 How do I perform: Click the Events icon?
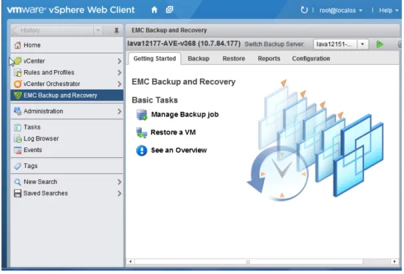17,150
